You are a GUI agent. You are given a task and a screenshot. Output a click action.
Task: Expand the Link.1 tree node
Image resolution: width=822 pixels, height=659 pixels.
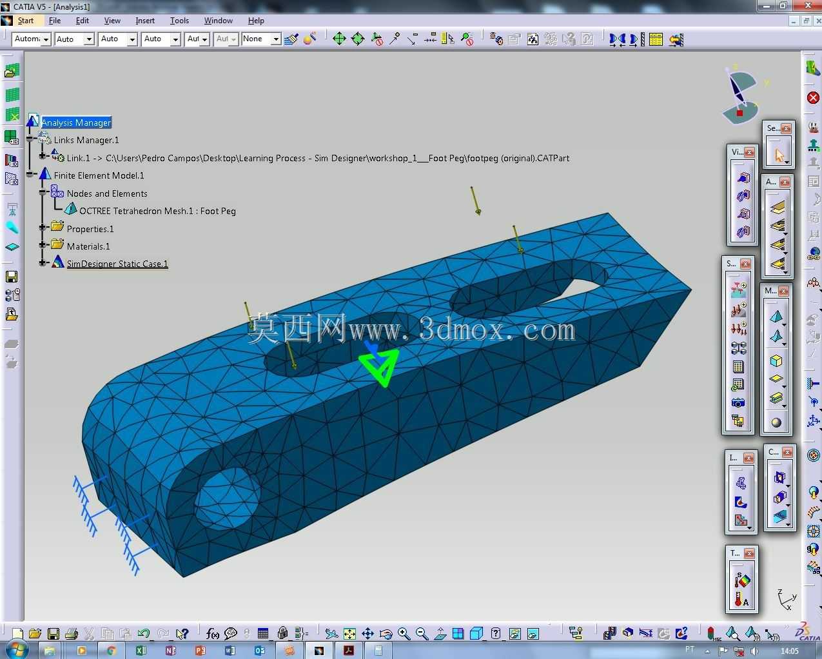coord(43,155)
